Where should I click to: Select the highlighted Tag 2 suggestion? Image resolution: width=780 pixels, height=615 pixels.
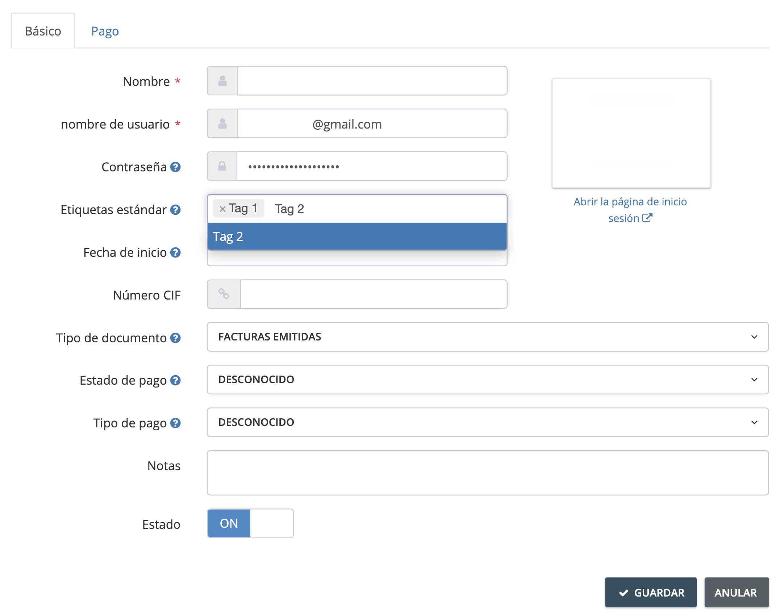(357, 237)
